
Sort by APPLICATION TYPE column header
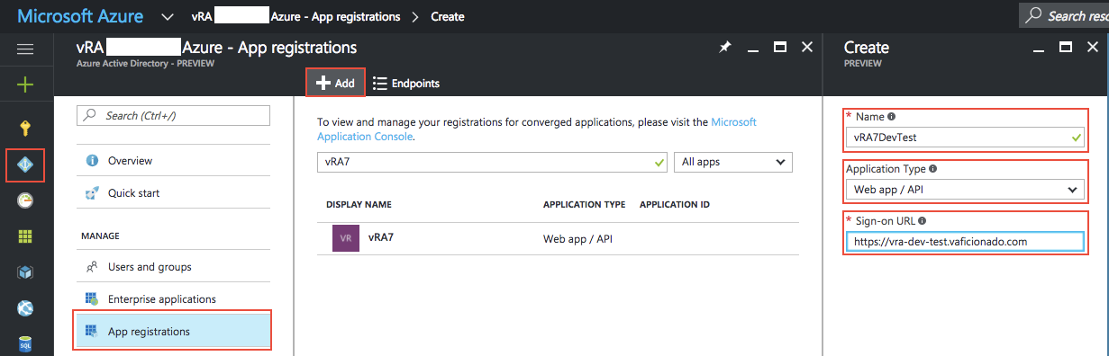point(584,205)
